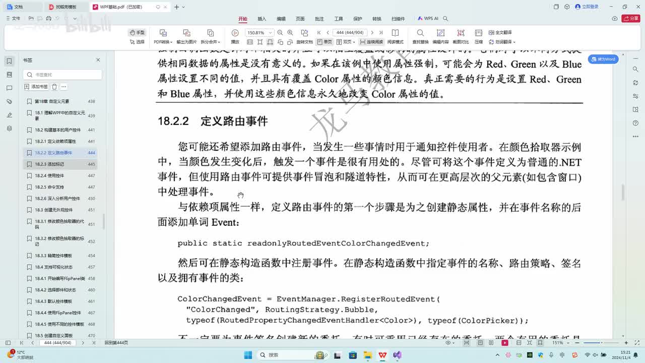Screen dimensions: 645x363
Task: Select the 手型 hand tool
Action: coord(137,32)
